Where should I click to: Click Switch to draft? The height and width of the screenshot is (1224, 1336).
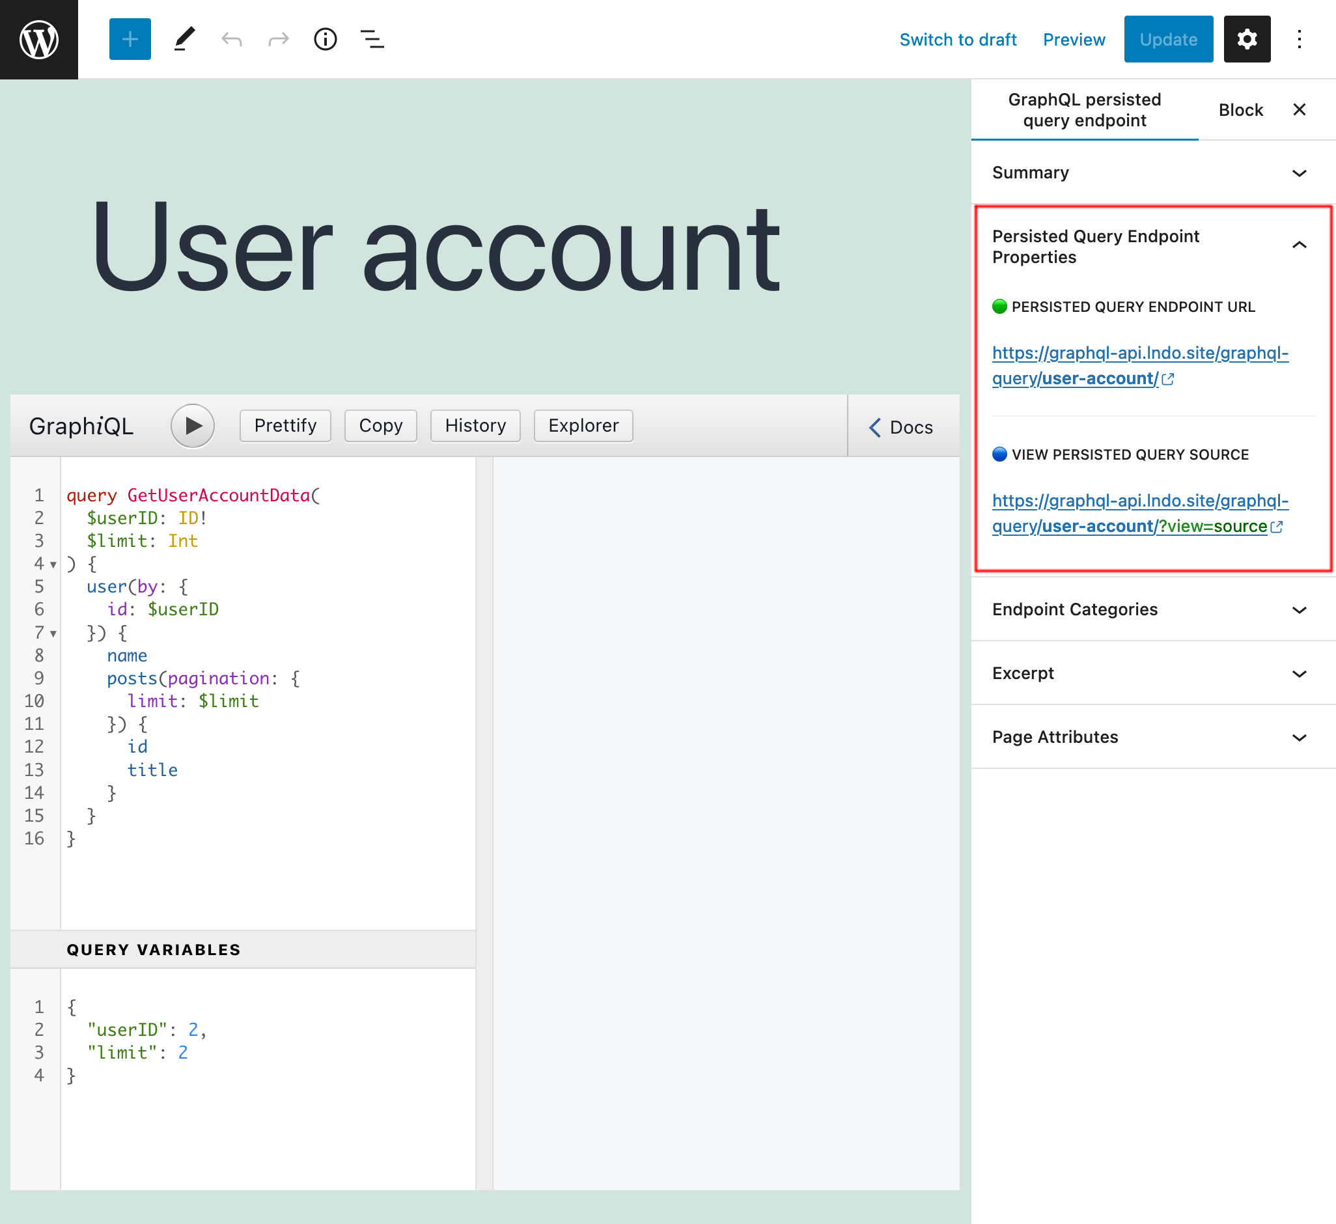958,40
